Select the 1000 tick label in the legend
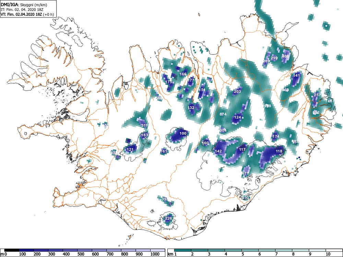 click(x=155, y=254)
